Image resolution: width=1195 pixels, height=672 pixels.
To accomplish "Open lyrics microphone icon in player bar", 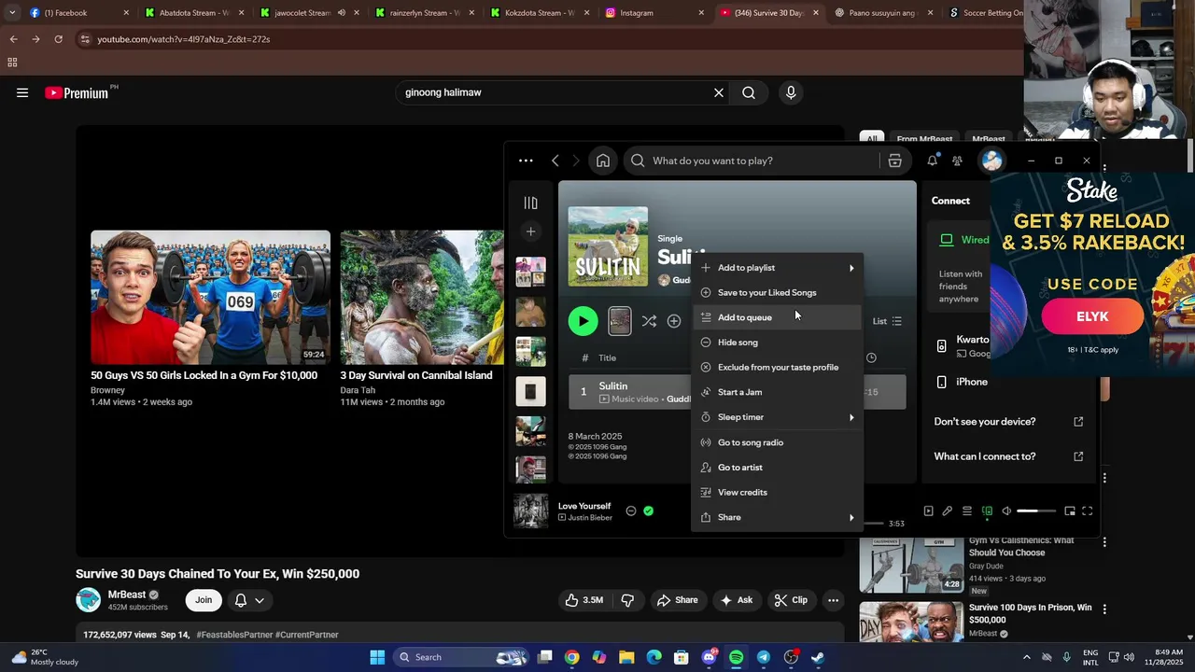I will (948, 511).
